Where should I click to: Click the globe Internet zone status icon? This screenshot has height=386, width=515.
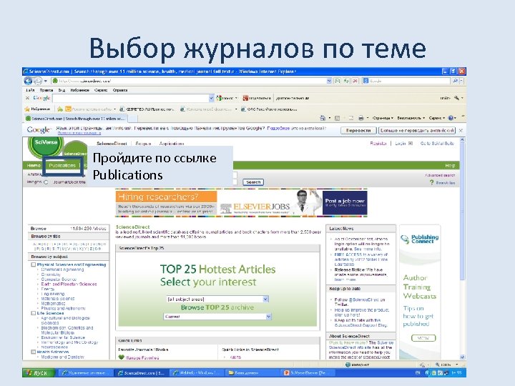coord(348,365)
